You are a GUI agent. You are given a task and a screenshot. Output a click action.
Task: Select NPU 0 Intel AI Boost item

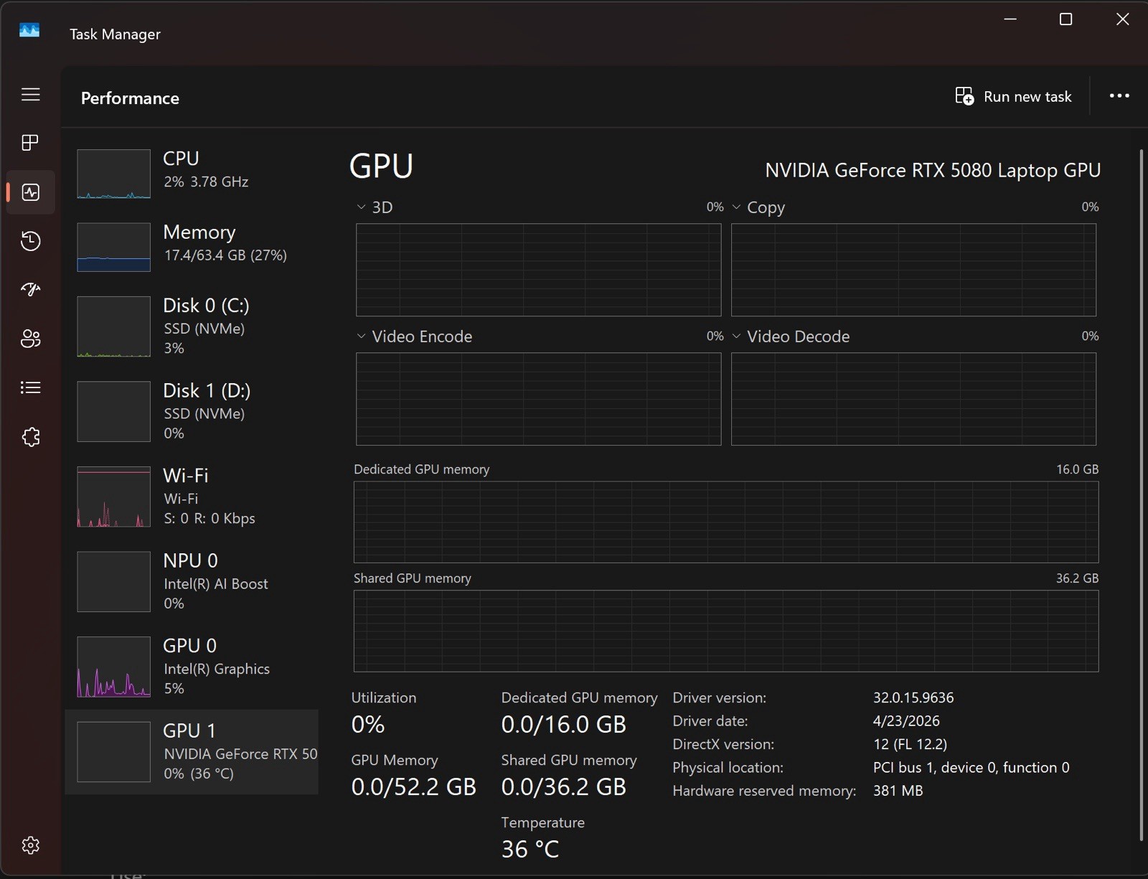click(x=192, y=581)
